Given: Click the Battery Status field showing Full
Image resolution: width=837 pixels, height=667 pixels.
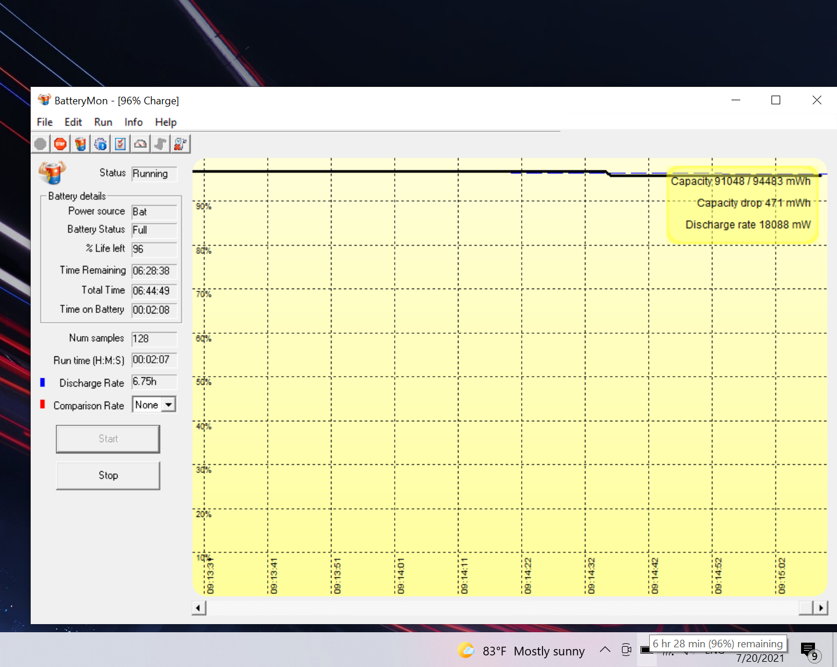Looking at the screenshot, I should pos(154,230).
